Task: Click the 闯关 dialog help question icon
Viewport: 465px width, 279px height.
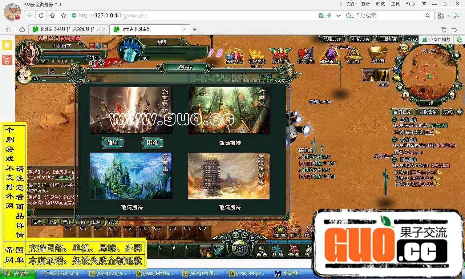Action: tap(280, 69)
